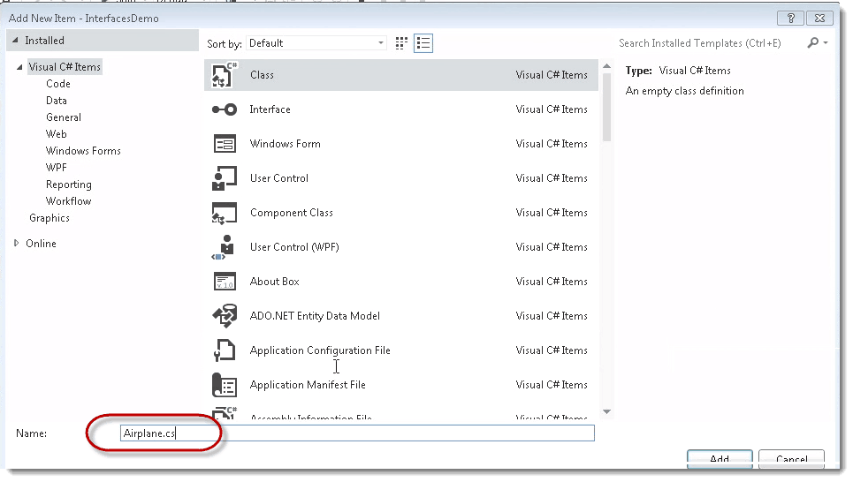This screenshot has height=482, width=853.
Task: Choose the Application Manifest File icon
Action: (x=225, y=385)
